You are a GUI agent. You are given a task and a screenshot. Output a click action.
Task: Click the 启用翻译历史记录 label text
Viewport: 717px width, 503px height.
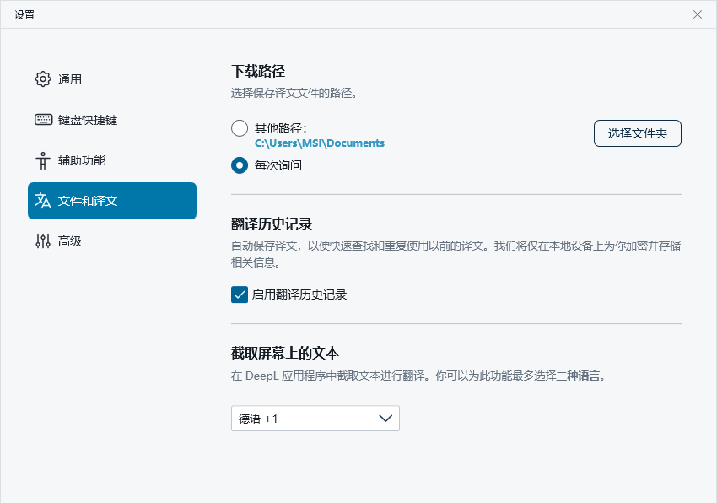299,295
